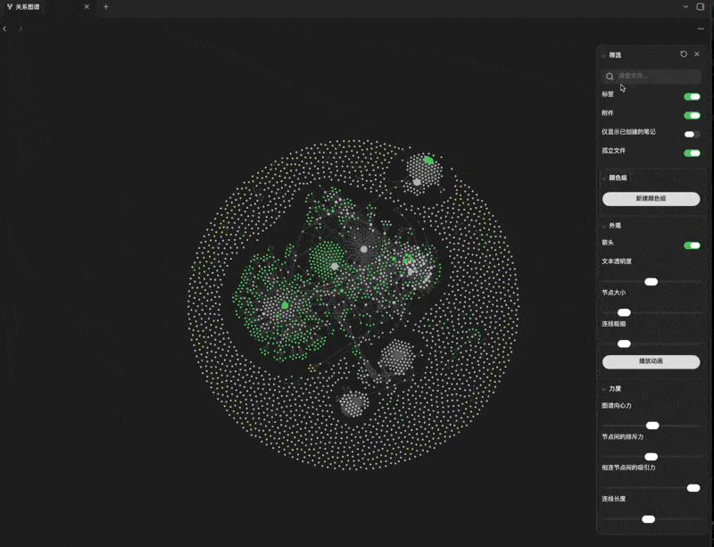Click the 标签 filter label
The height and width of the screenshot is (547, 714).
[608, 95]
